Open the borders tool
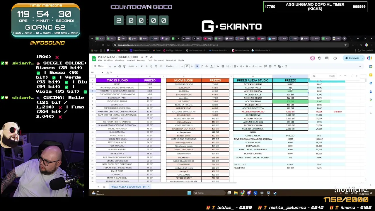The height and width of the screenshot is (211, 375). (x=223, y=66)
